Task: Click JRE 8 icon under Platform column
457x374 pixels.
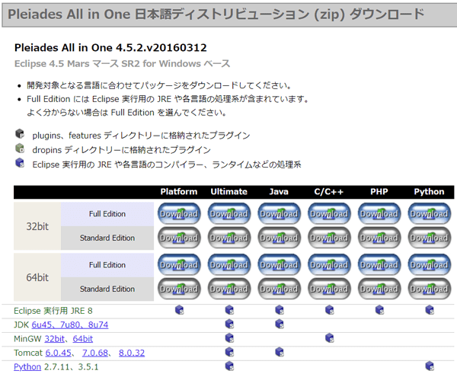Action: (179, 310)
